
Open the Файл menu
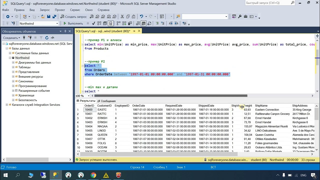click(x=5, y=10)
